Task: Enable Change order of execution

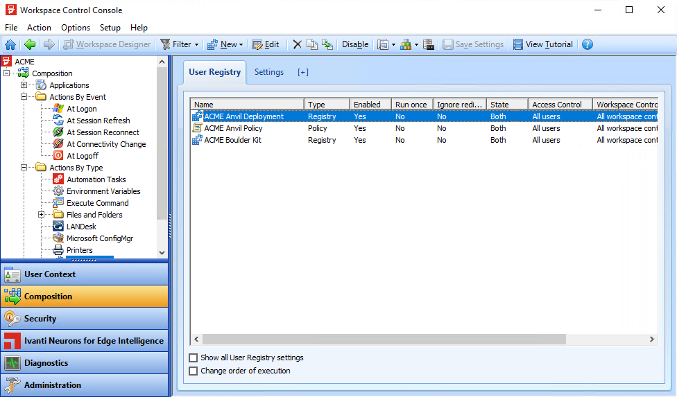Action: [x=194, y=371]
